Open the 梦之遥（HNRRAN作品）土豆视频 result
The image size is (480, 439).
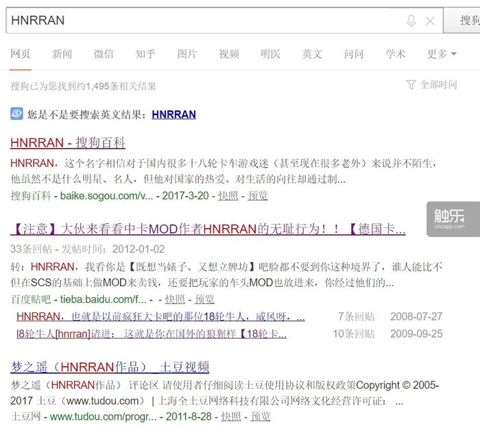(x=110, y=367)
